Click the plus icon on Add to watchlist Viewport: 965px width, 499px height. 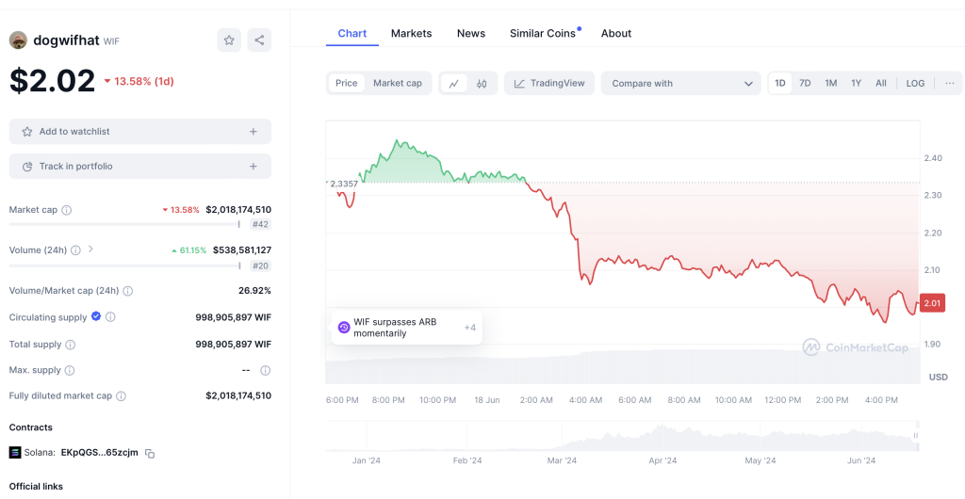coord(253,132)
